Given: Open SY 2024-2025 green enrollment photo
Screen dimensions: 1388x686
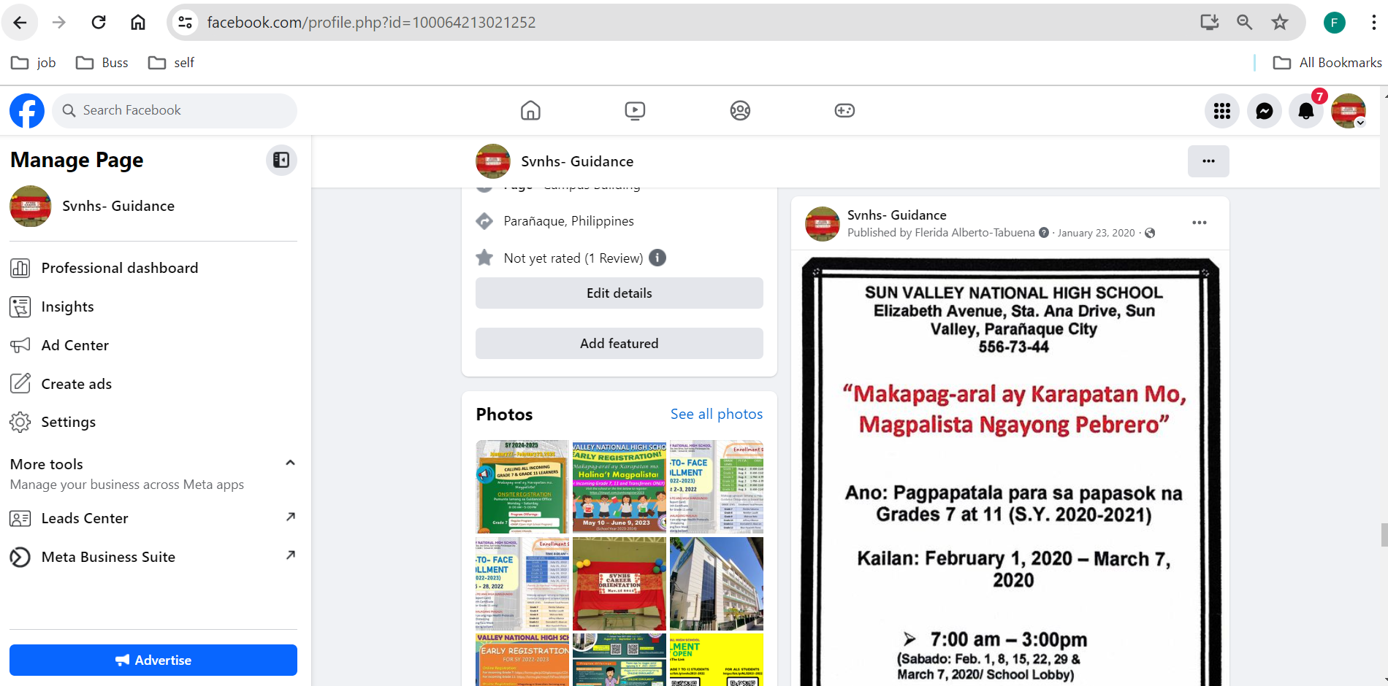Looking at the screenshot, I should [x=522, y=487].
